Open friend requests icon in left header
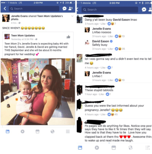 pyautogui.click(x=70, y=8)
